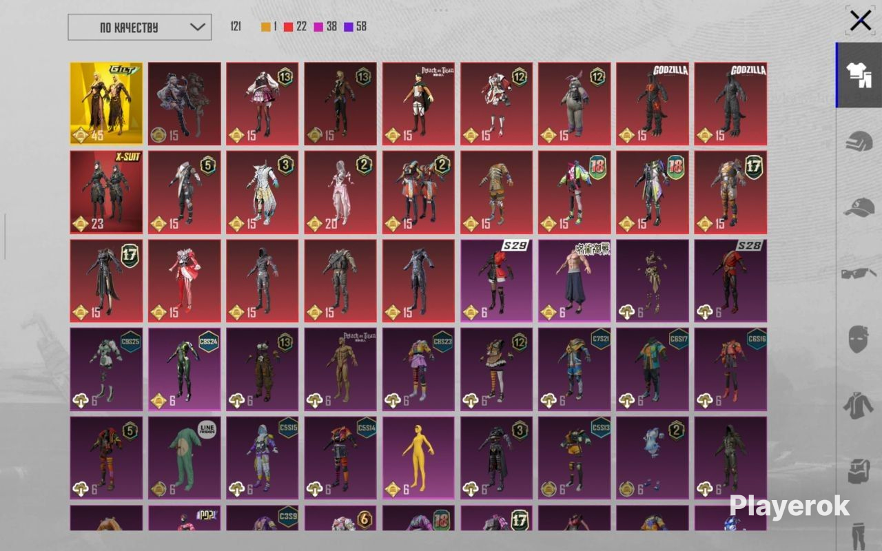This screenshot has width=882, height=551.
Task: Close the inventory screen with X
Action: coord(860,21)
